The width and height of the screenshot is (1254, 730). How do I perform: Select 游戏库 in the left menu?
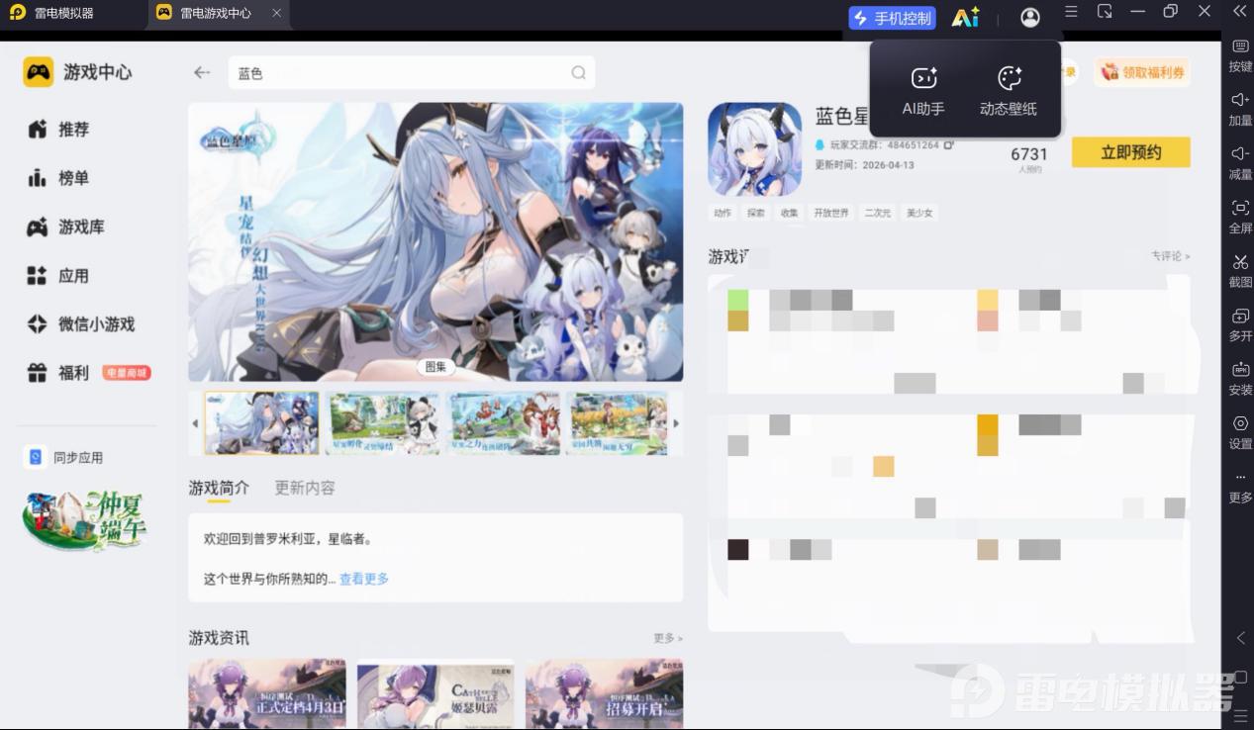(x=79, y=227)
